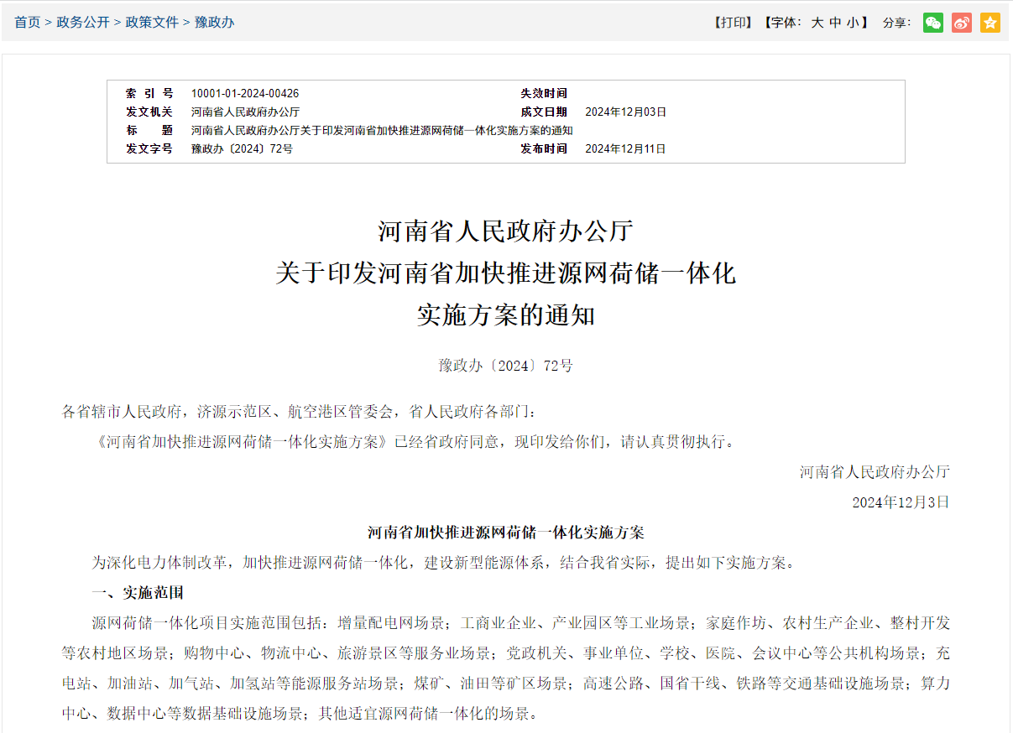Image resolution: width=1013 pixels, height=733 pixels.
Task: Navigate to 政策文件 breadcrumb
Action: pos(152,23)
